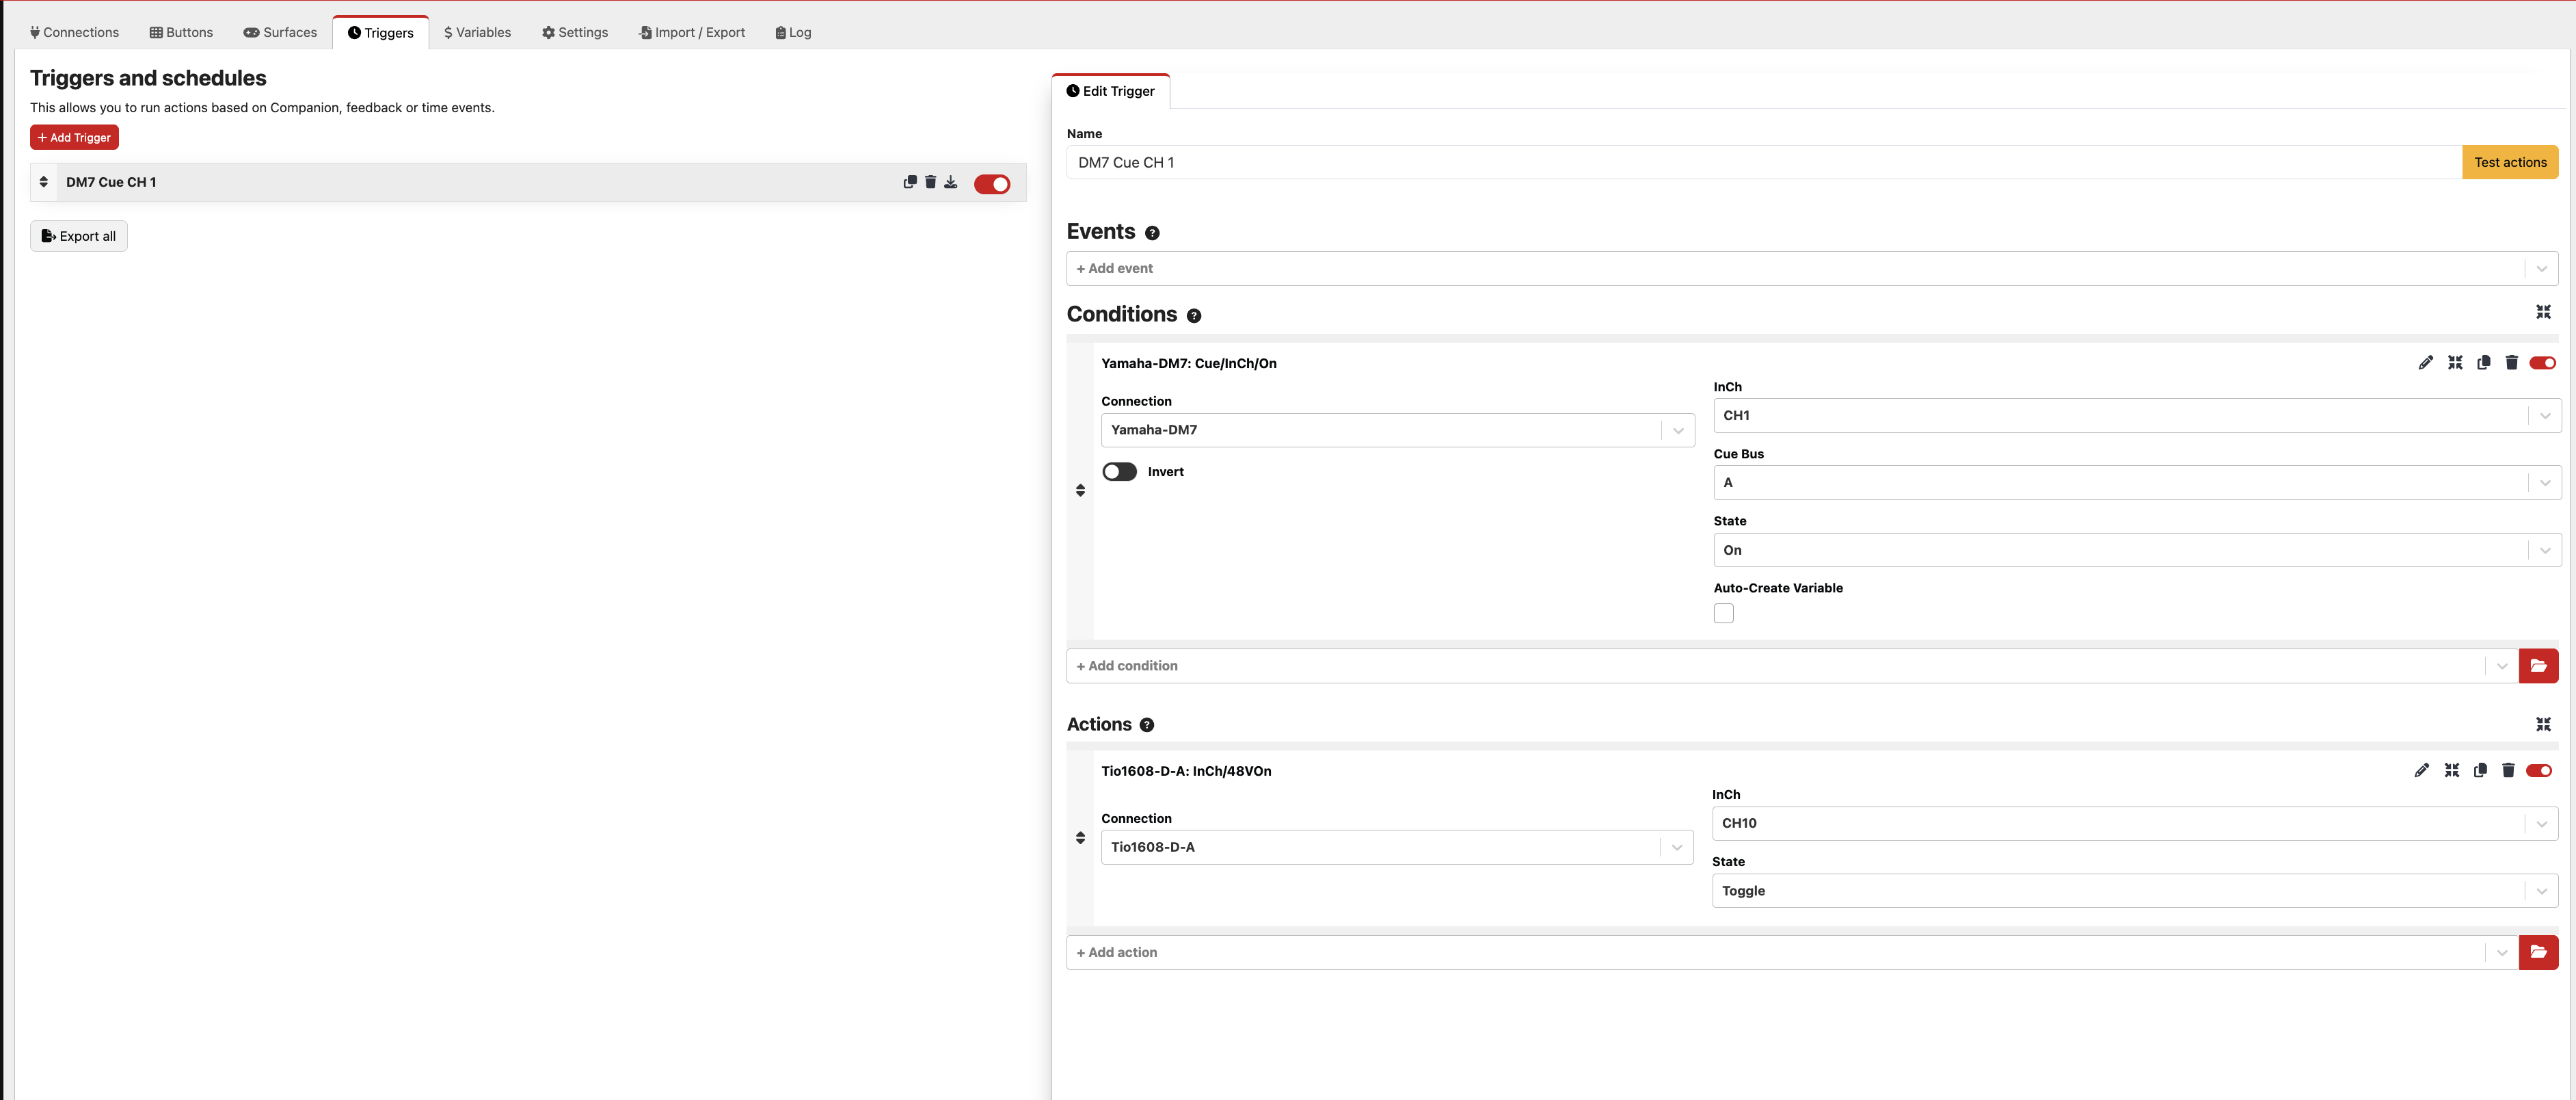The image size is (2576, 1100).
Task: Delete the DM7 Cue CH 1 trigger
Action: 930,182
